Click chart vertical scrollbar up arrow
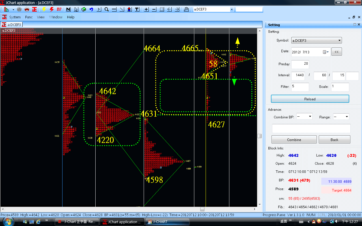Image resolution: width=362 pixels, height=226 pixels. tap(259, 30)
